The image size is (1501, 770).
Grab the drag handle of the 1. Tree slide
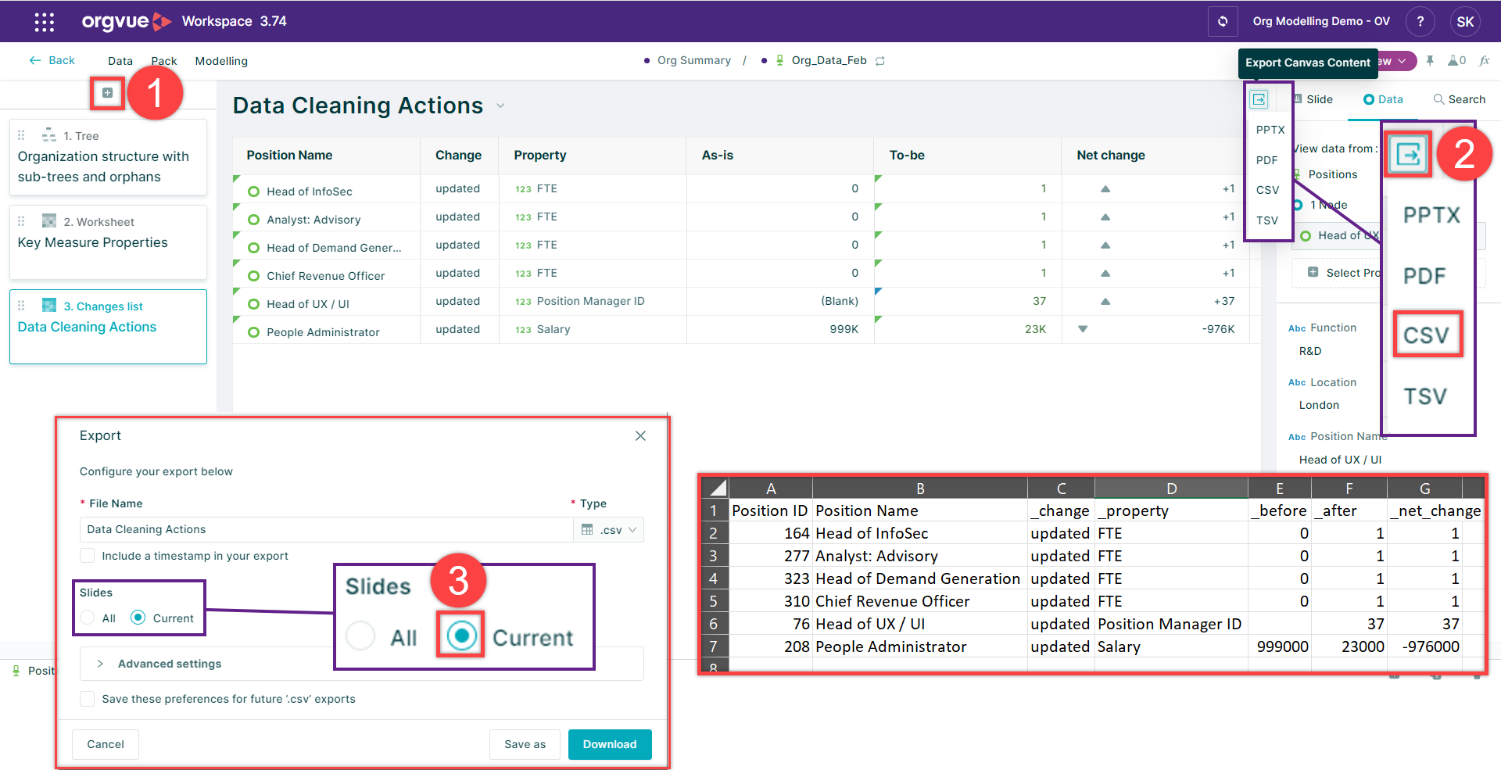coord(22,135)
